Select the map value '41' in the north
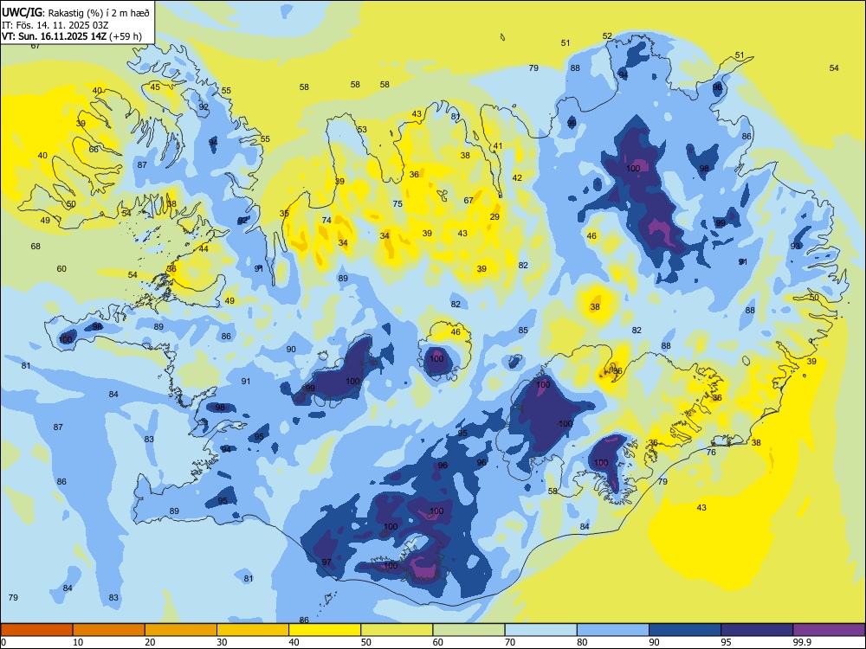866x649 pixels. pyautogui.click(x=498, y=146)
